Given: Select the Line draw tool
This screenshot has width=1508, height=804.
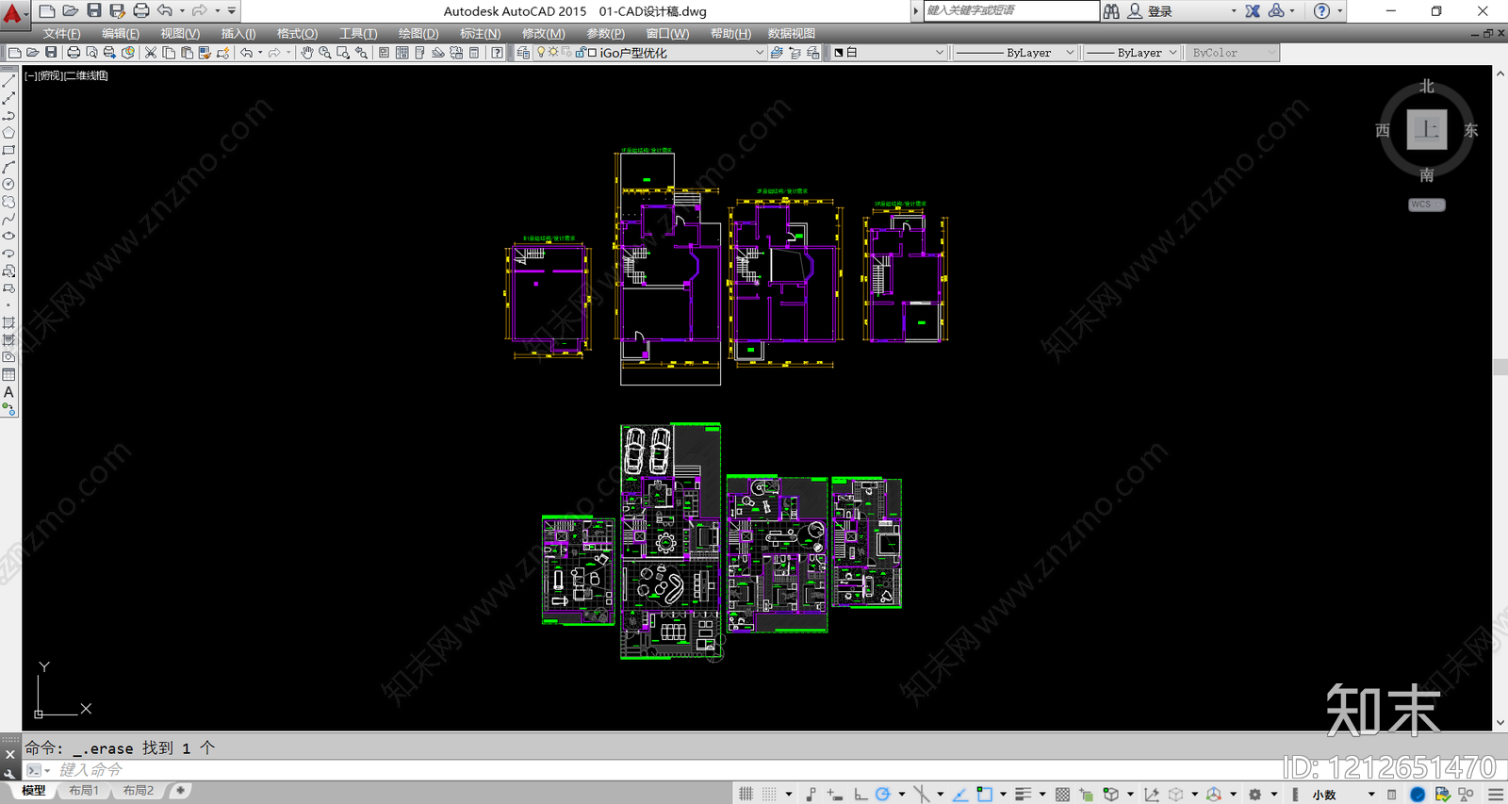Looking at the screenshot, I should click(x=8, y=81).
